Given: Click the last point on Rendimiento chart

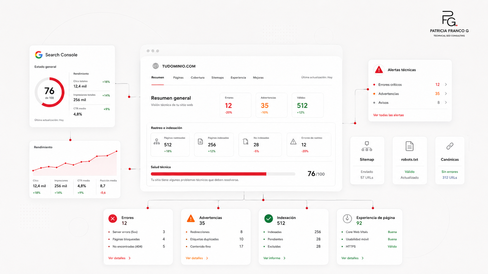Looking at the screenshot, I should coord(116,151).
